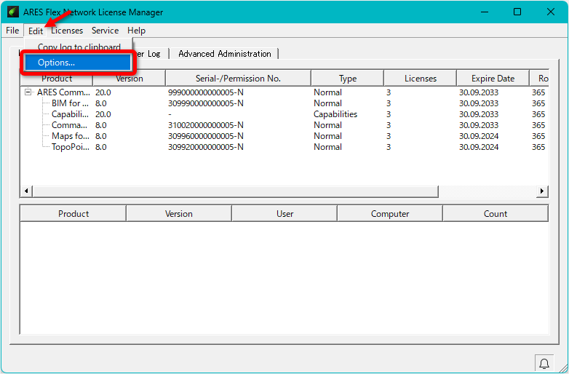
Task: Close the License Manager window
Action: tap(551, 12)
